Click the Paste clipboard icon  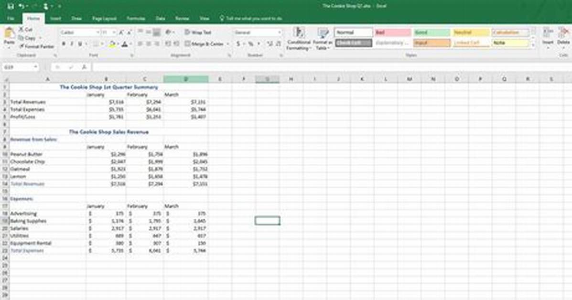click(9, 33)
